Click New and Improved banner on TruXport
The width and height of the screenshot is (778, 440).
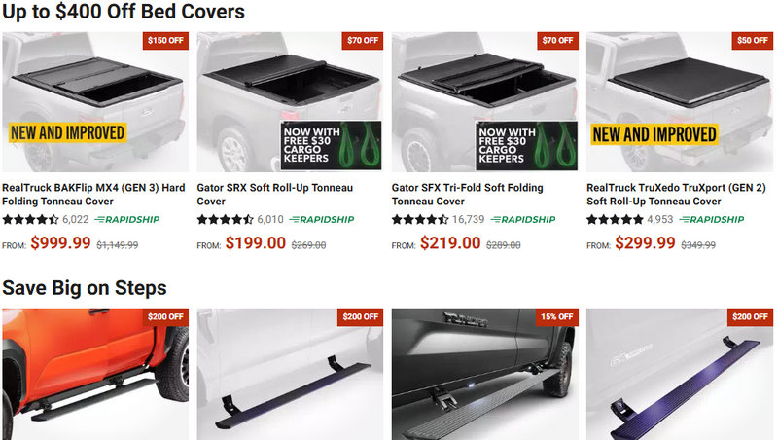point(654,134)
